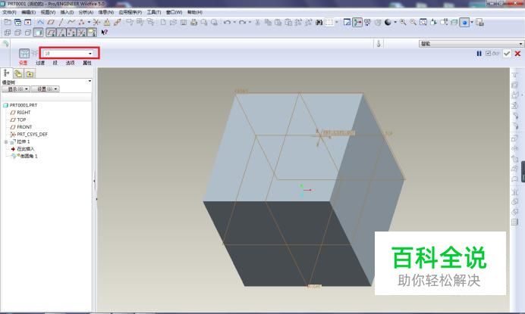Screen dimensions: 525x314
Task: Switch to the folder browser navigator tab
Action: point(18,73)
